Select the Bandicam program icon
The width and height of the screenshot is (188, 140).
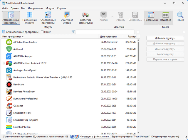(x=9, y=85)
